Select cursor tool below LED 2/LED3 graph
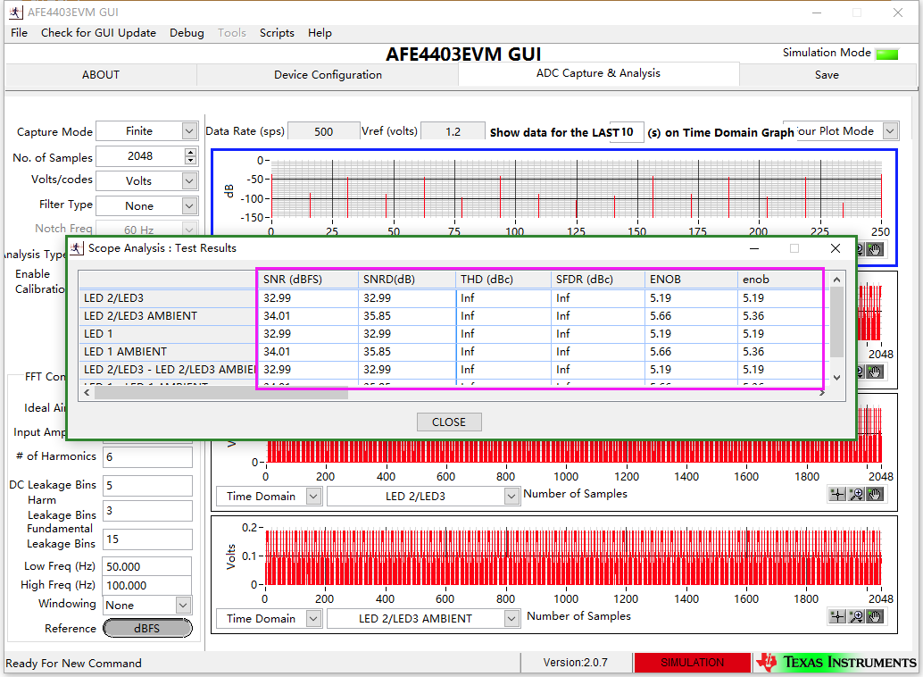Viewport: 923px width, 677px height. pyautogui.click(x=837, y=495)
